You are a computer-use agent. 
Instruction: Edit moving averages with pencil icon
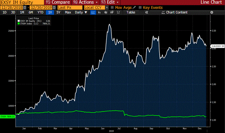[x=134, y=7]
